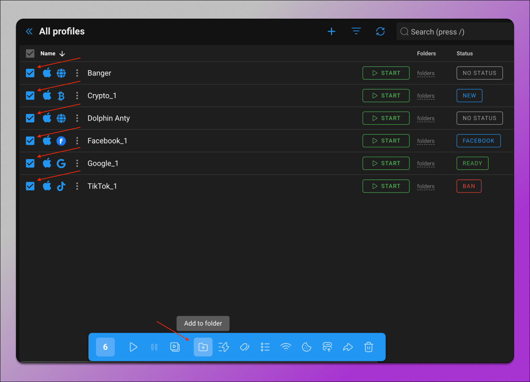Open folders link for Facebook_1

point(426,141)
